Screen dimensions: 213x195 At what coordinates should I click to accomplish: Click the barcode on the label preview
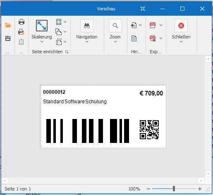[88, 131]
